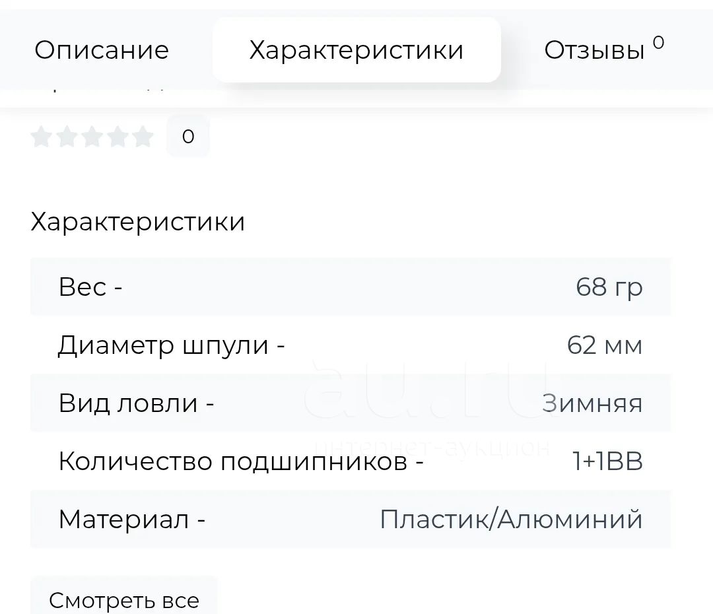
Task: Click the first rating star
Action: pyautogui.click(x=42, y=137)
